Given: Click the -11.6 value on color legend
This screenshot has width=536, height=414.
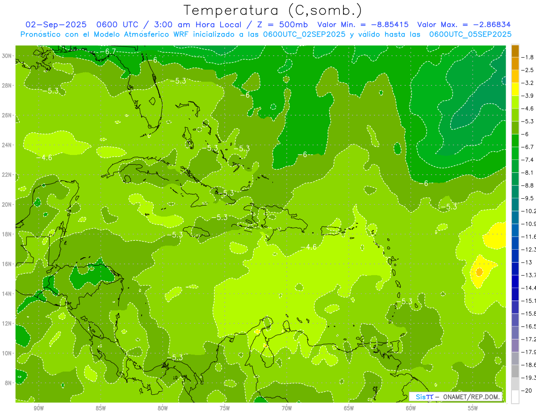Looking at the screenshot, I should (x=529, y=237).
